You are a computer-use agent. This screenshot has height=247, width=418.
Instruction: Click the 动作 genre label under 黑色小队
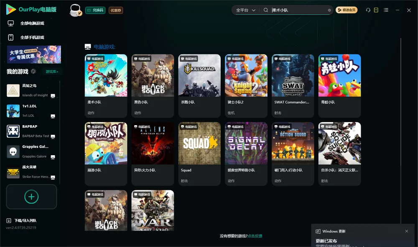[138, 113]
